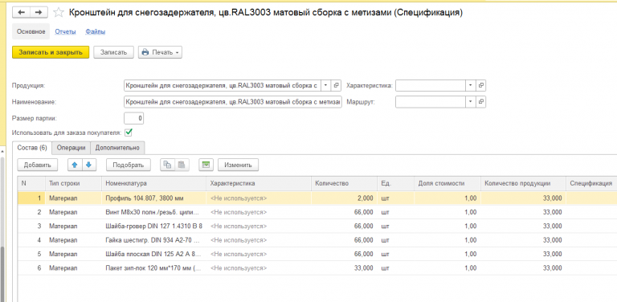Copy rows using the copy icon
617x302 pixels.
tap(167, 165)
